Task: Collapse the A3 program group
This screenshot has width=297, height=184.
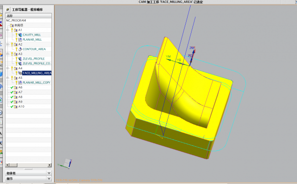Action: click(7, 54)
